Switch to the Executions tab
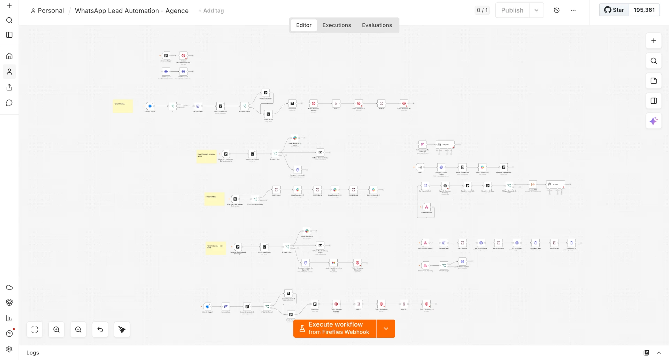The height and width of the screenshot is (360, 669). pos(337,25)
